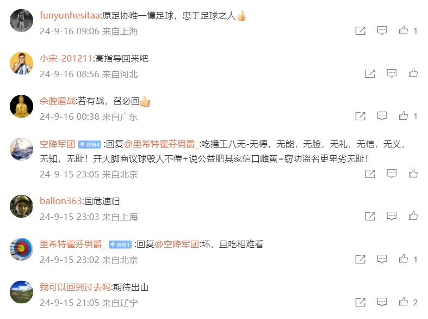Viewport: 428px width, 319px height.
Task: Like 里希特霍芬男爵_'s reply comment
Action: pyautogui.click(x=404, y=259)
